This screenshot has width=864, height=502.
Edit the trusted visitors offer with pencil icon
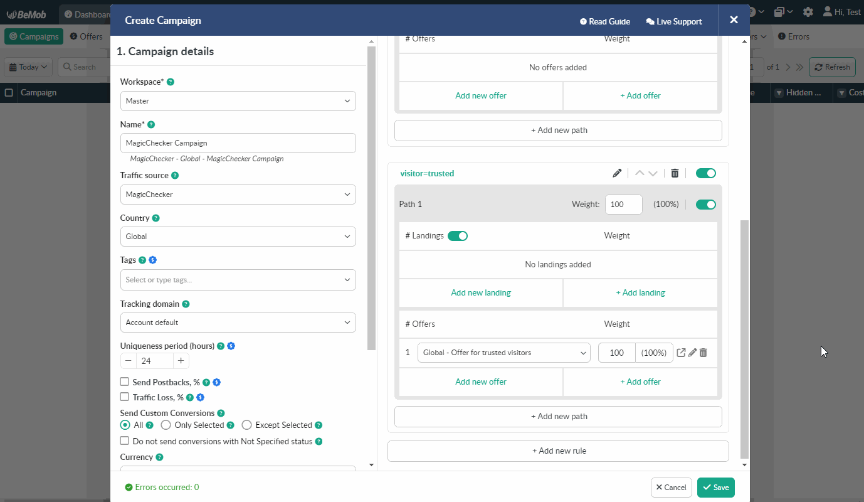coord(692,353)
